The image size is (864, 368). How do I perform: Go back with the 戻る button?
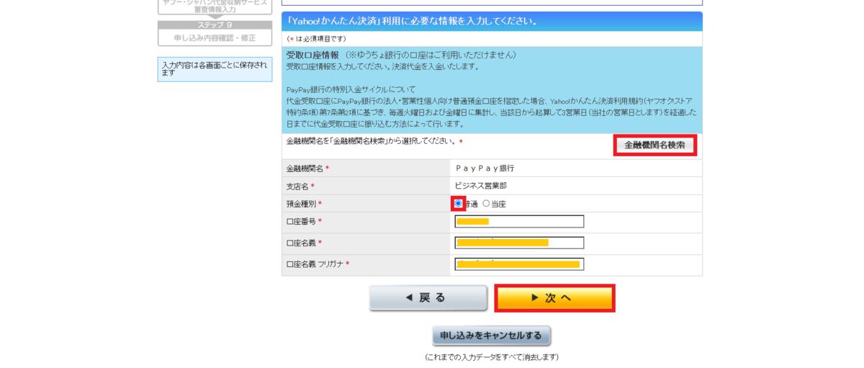coord(428,297)
